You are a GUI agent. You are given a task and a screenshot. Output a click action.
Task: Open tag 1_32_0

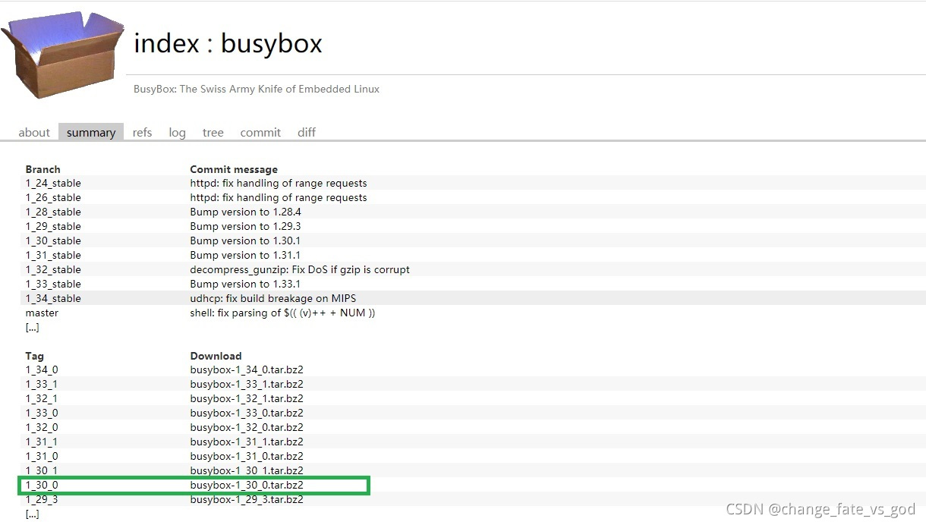42,427
